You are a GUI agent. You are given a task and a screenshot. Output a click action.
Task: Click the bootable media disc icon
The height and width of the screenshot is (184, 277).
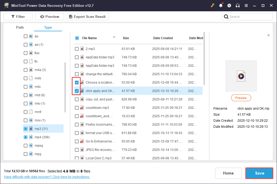coord(229,5)
